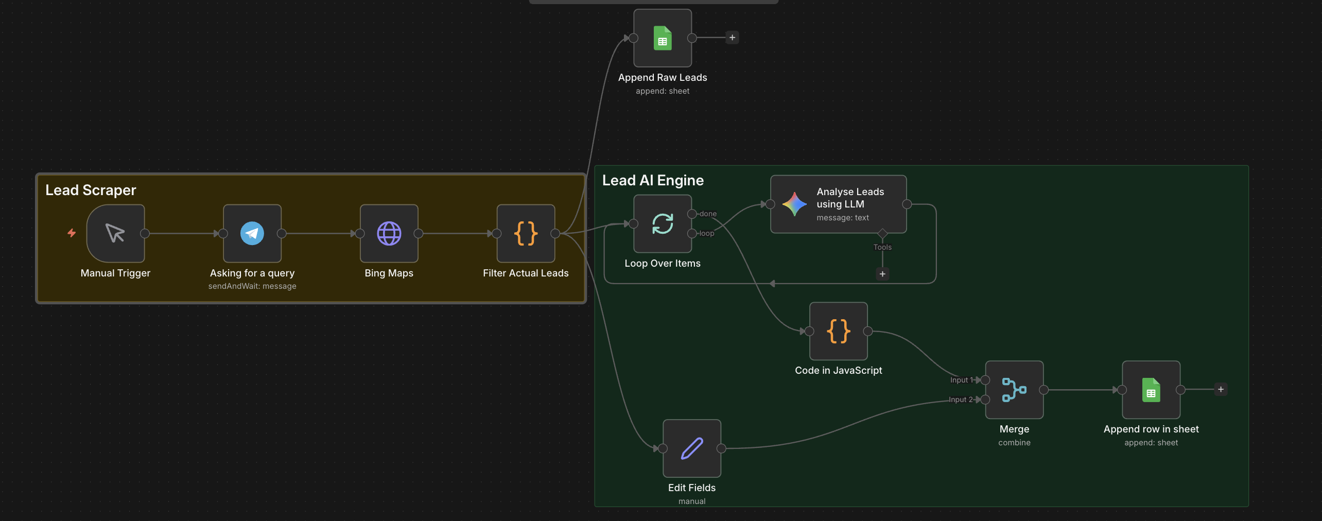1322x521 pixels.
Task: Select the Manual Trigger node
Action: [x=115, y=233]
